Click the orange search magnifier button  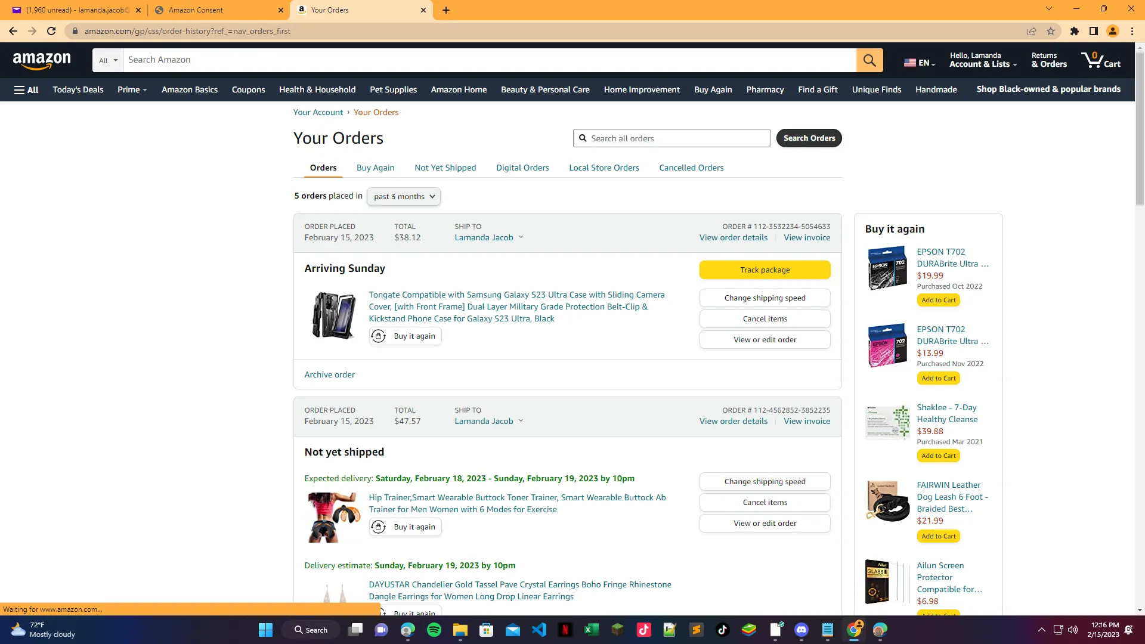(x=869, y=60)
